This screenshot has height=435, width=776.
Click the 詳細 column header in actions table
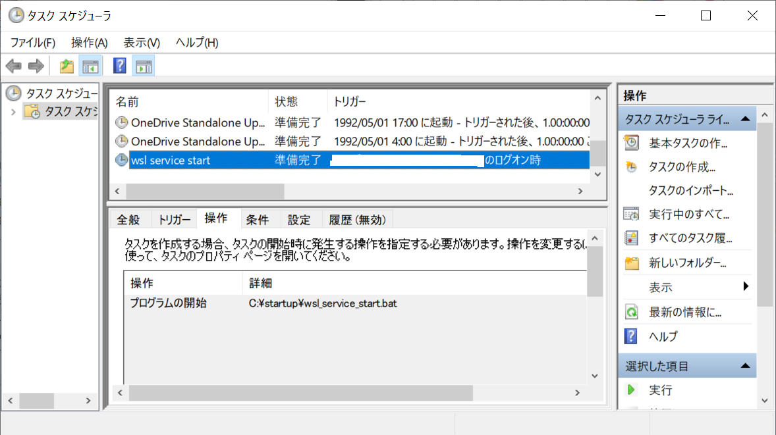point(415,283)
